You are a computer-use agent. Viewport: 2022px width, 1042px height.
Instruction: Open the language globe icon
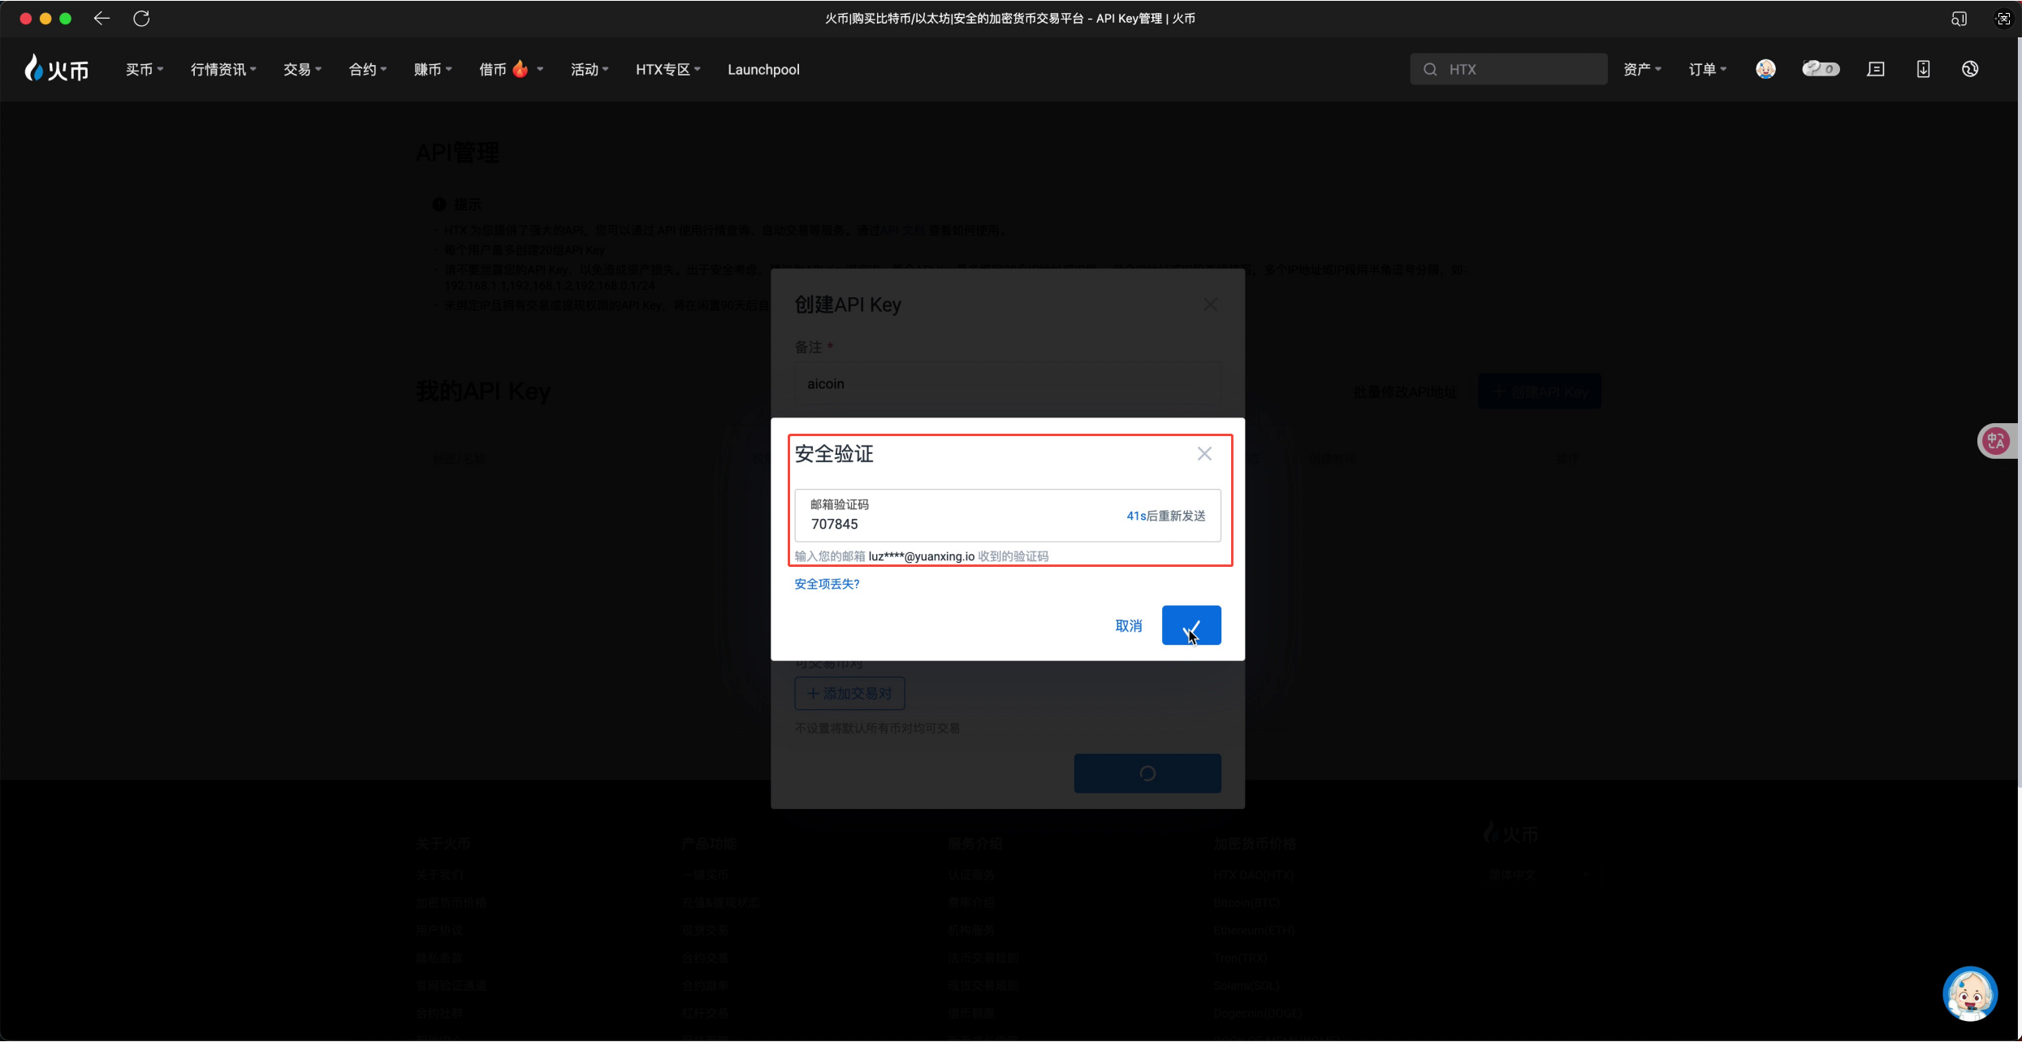point(1970,69)
